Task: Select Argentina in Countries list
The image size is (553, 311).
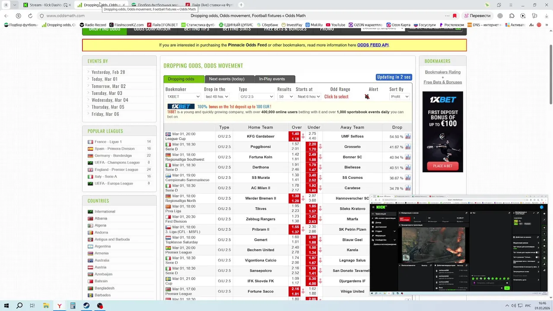Action: (102, 246)
